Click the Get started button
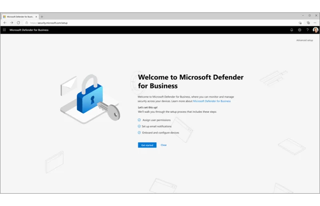320x206 pixels. (147, 145)
